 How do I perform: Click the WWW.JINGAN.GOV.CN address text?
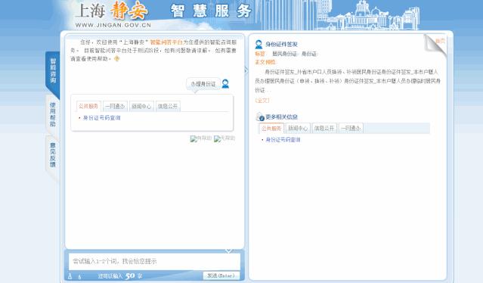[113, 25]
